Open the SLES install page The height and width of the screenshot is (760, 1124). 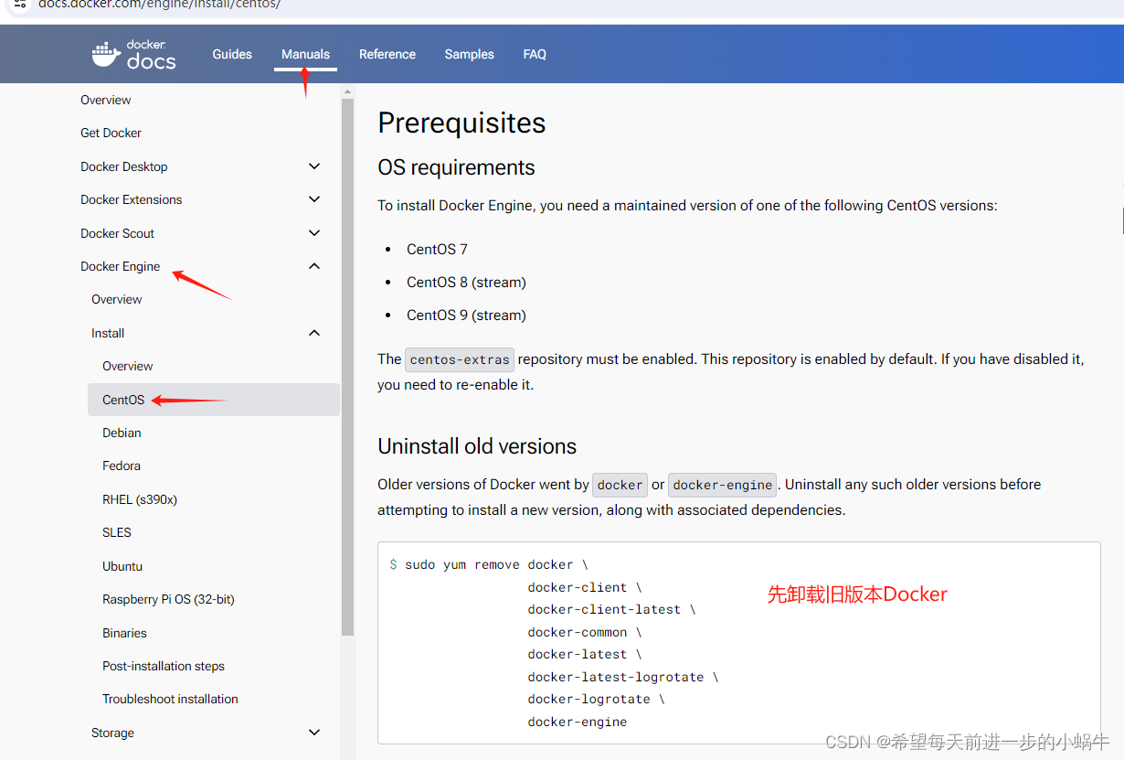click(x=117, y=532)
